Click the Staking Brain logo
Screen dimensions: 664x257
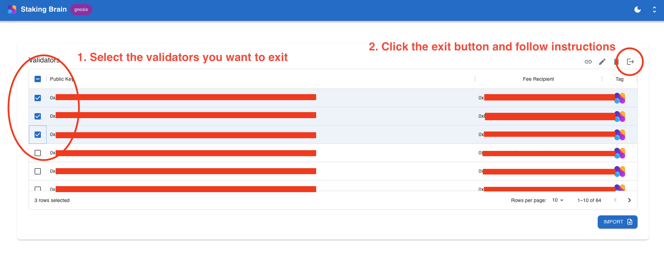coord(12,10)
